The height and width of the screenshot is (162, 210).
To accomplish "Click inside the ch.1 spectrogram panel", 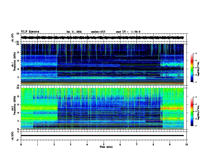I will coord(102,65).
